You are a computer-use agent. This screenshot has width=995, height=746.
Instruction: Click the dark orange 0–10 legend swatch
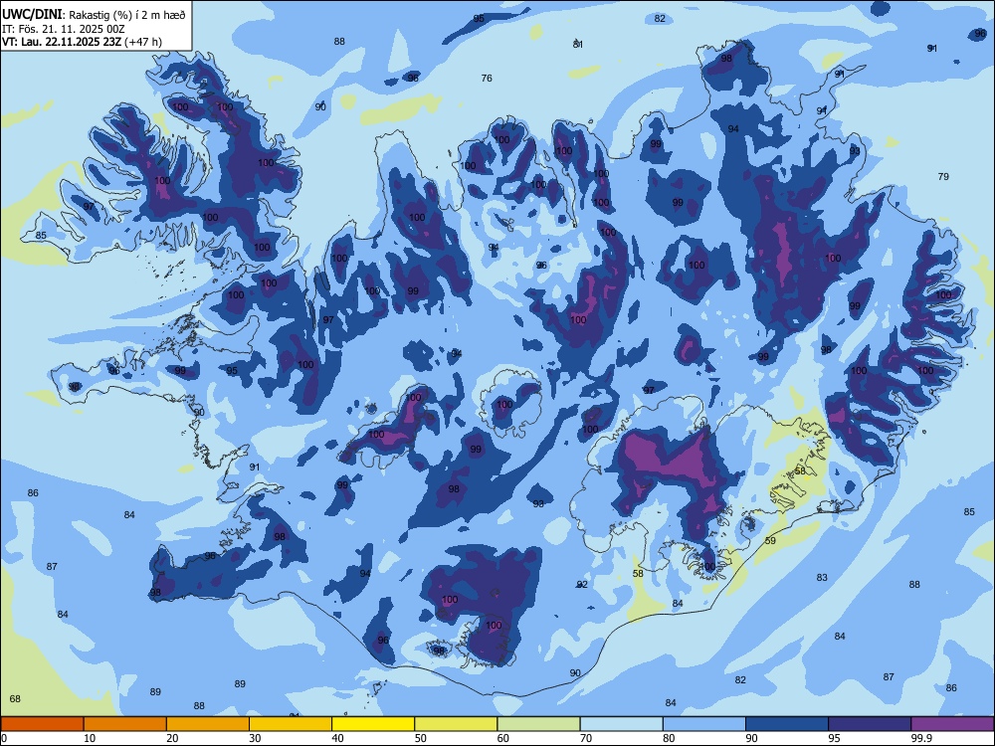(42, 724)
